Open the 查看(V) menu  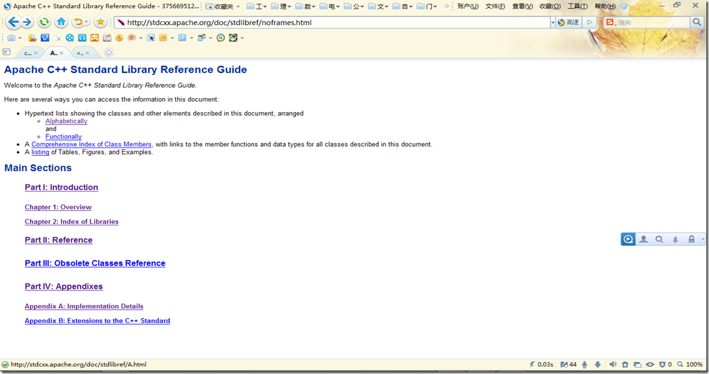click(522, 7)
